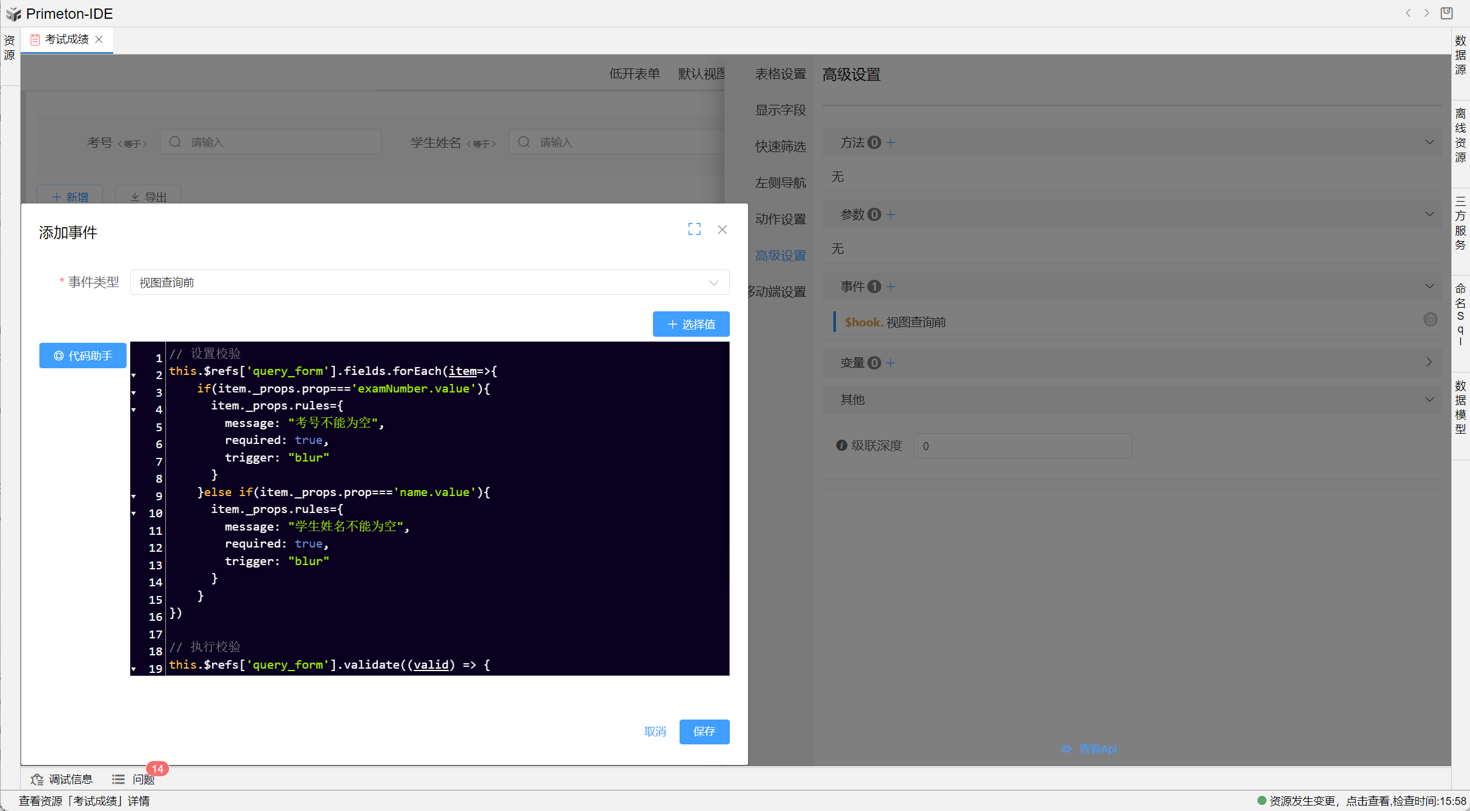Viewport: 1470px width, 811px height.
Task: Click the 代码助手 button
Action: click(x=83, y=356)
